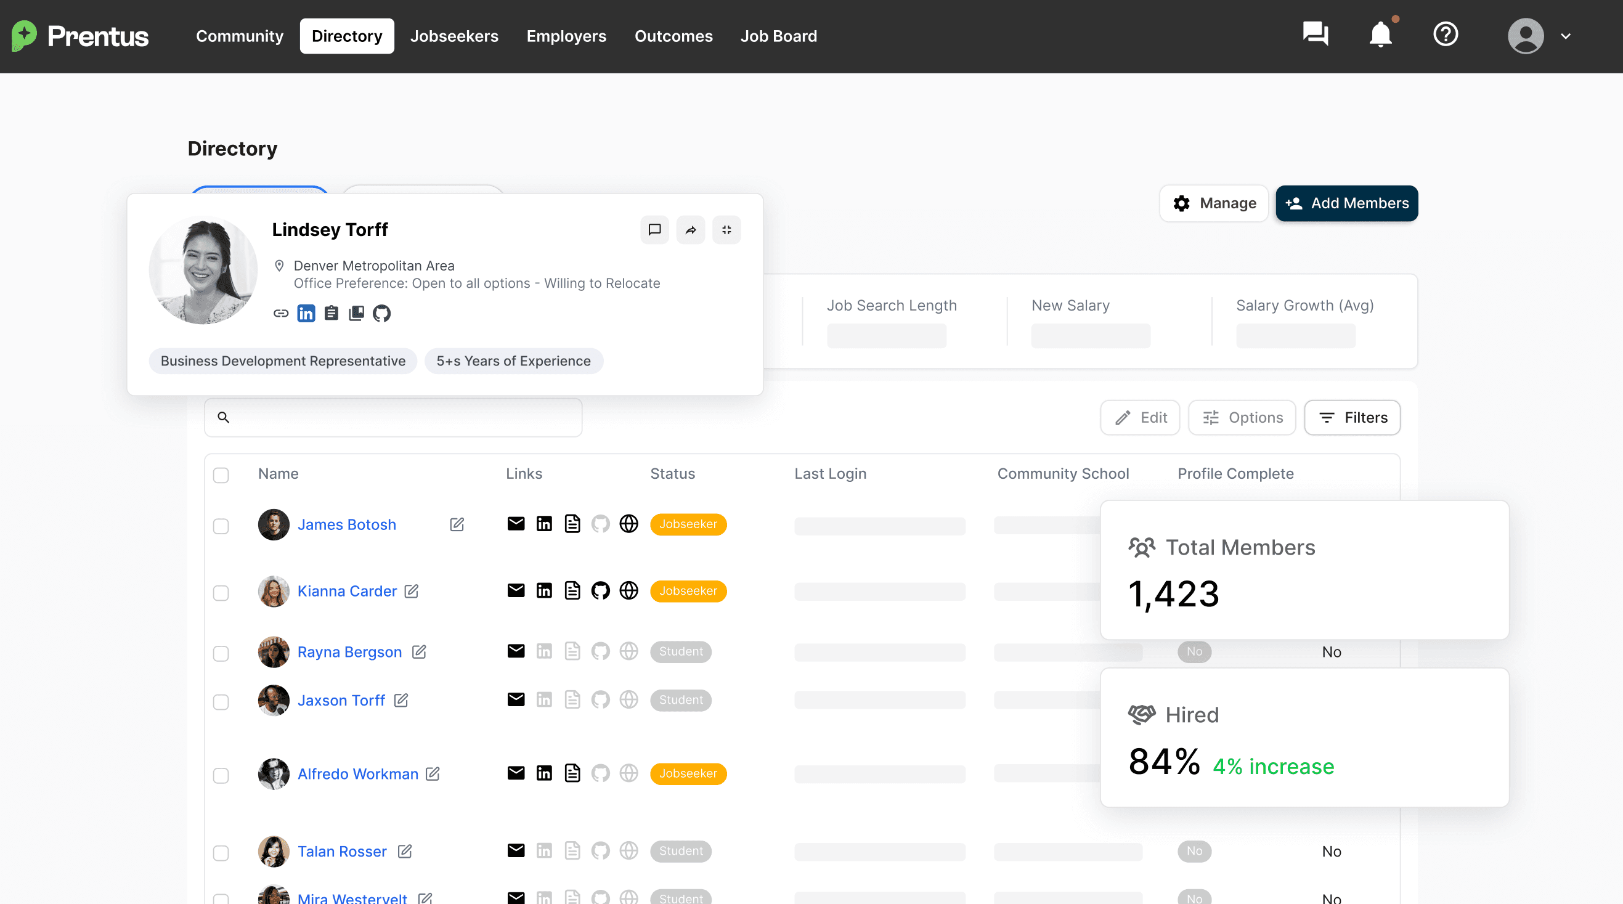Image resolution: width=1623 pixels, height=904 pixels.
Task: Click the directory search field
Action: click(x=403, y=418)
